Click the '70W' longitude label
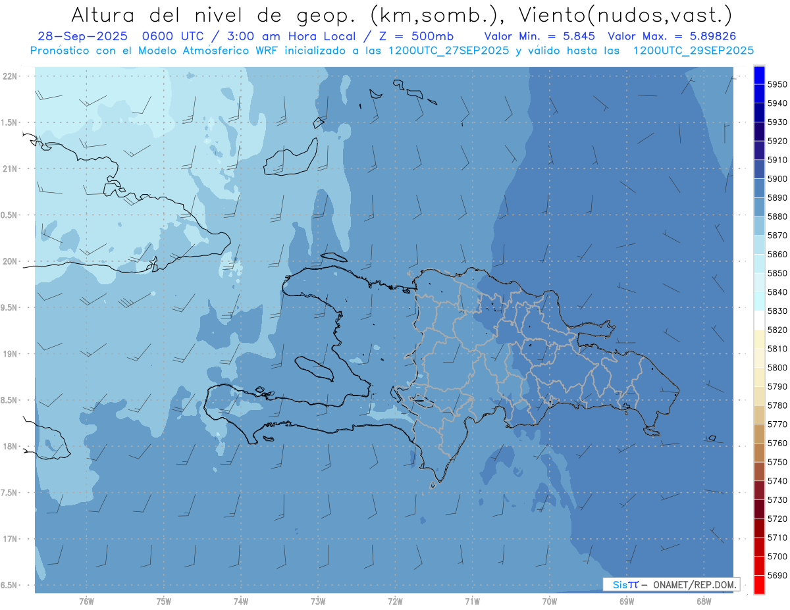The image size is (790, 610). tap(550, 601)
